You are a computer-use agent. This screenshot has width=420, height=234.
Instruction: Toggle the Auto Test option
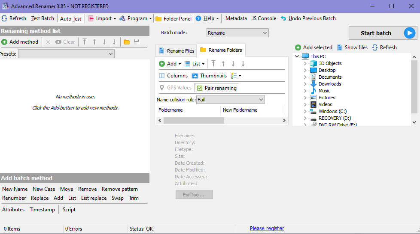[x=70, y=18]
